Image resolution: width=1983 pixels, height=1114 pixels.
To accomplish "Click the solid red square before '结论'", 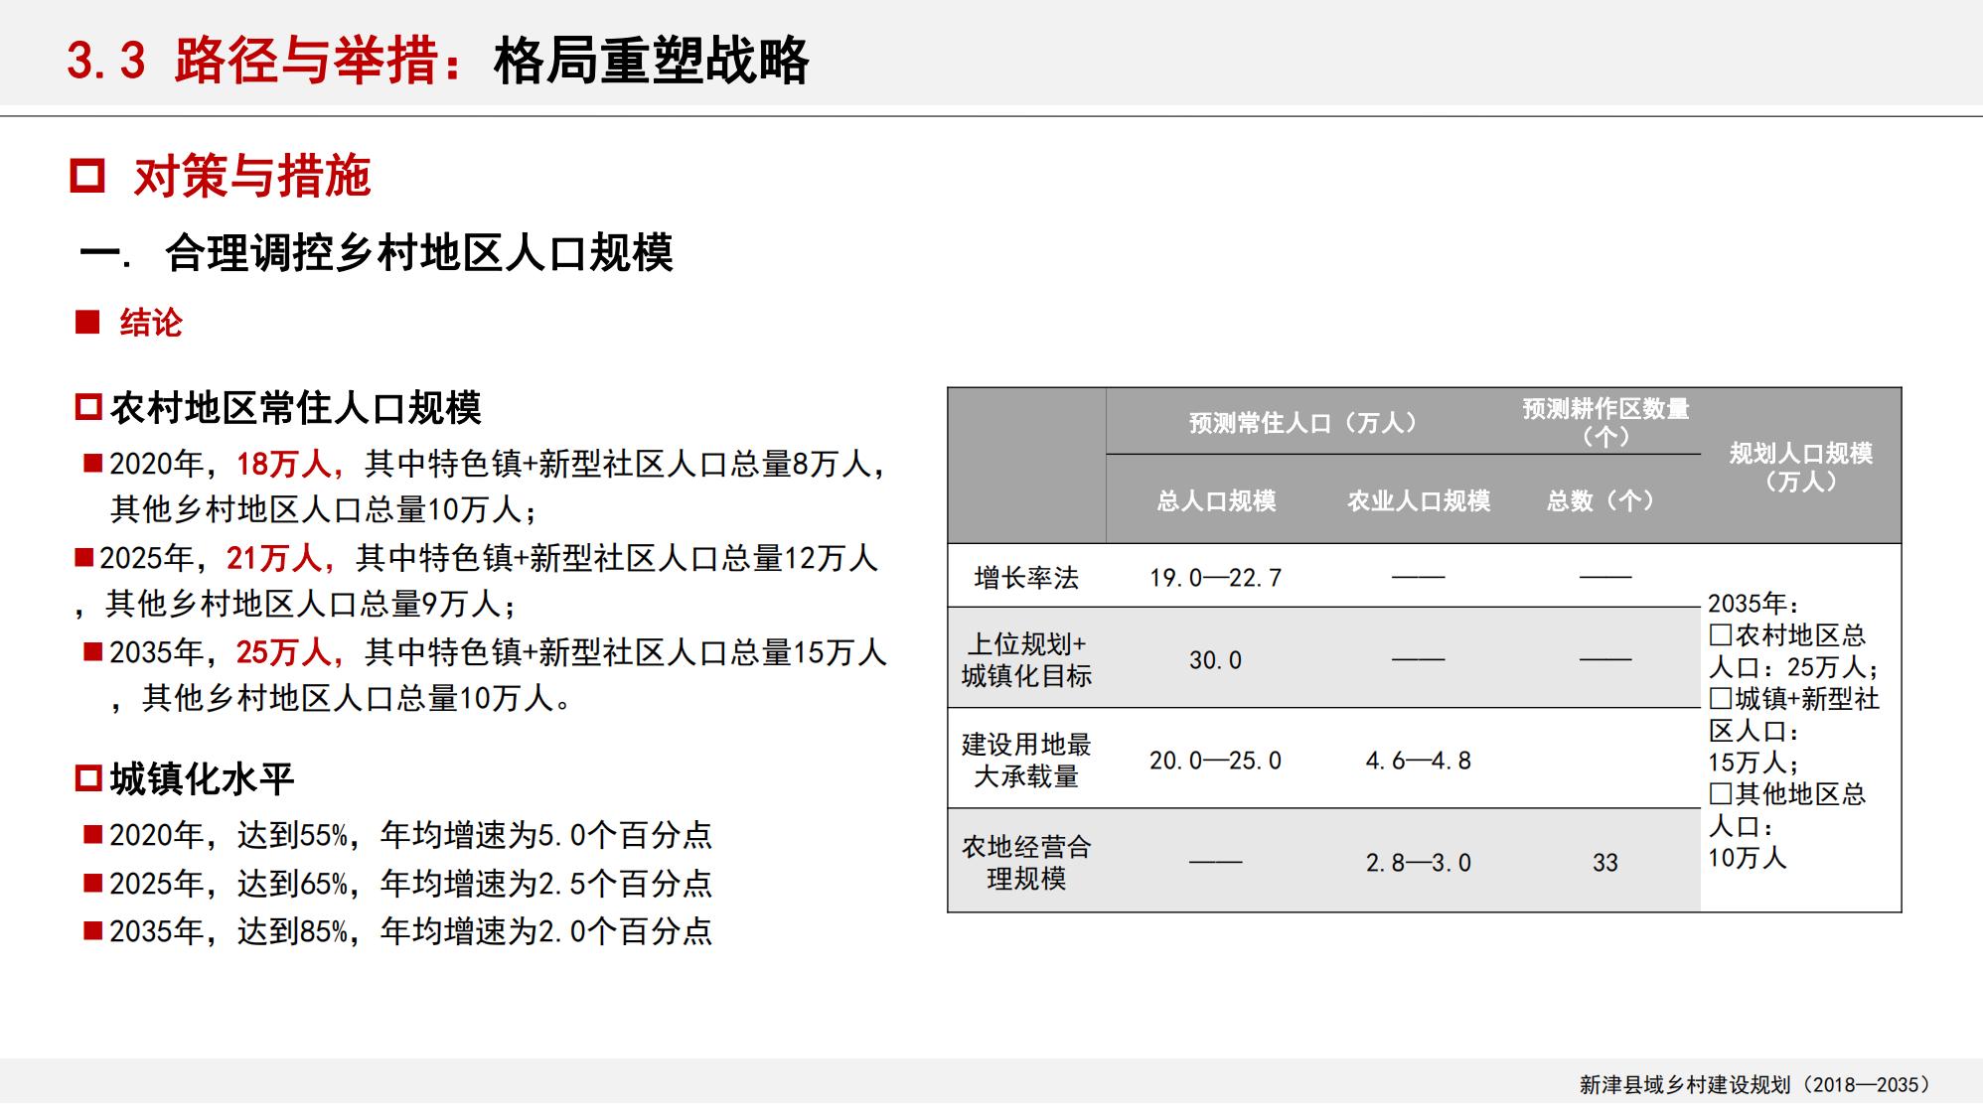I will click(x=87, y=322).
